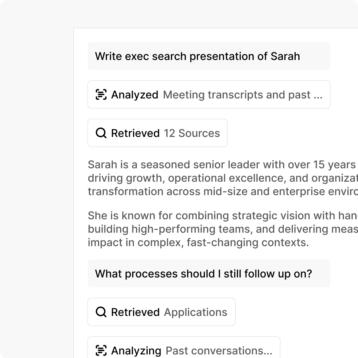Click the Past conversations analysis icon
This screenshot has width=358, height=358.
[x=101, y=351]
